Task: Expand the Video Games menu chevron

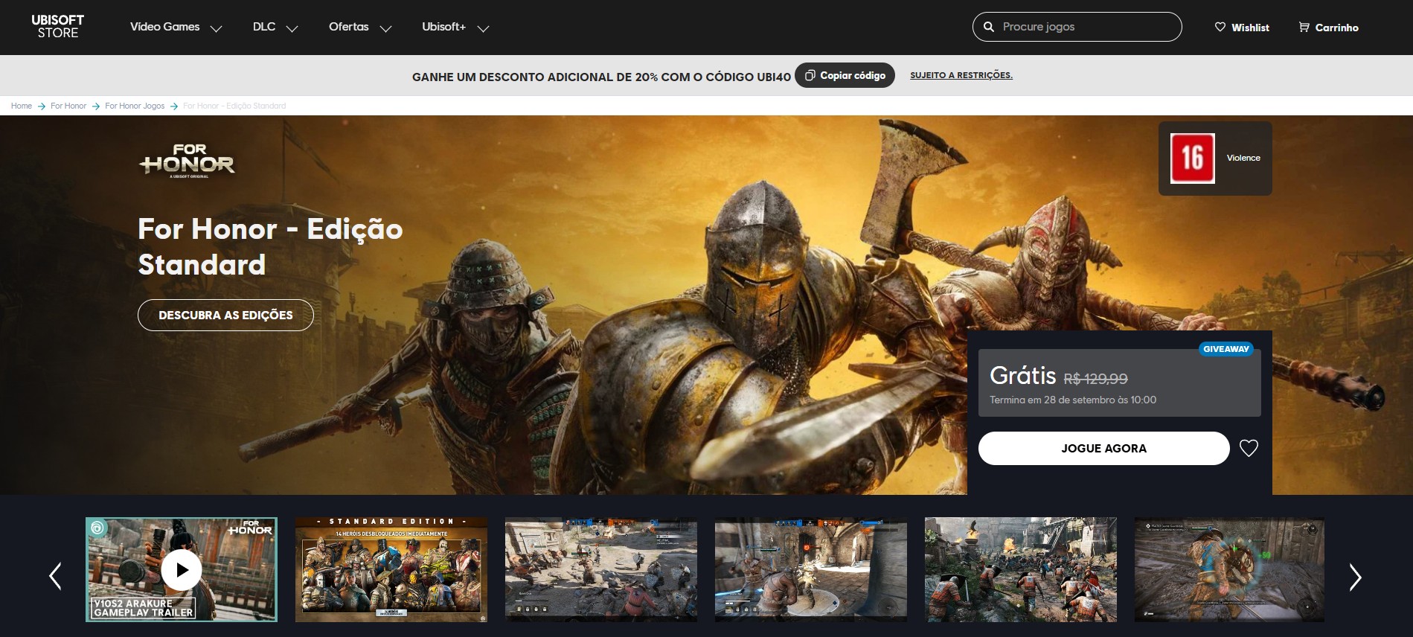Action: point(216,29)
